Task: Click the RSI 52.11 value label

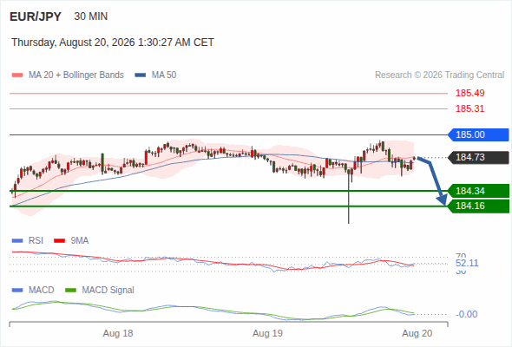Action: [467, 263]
